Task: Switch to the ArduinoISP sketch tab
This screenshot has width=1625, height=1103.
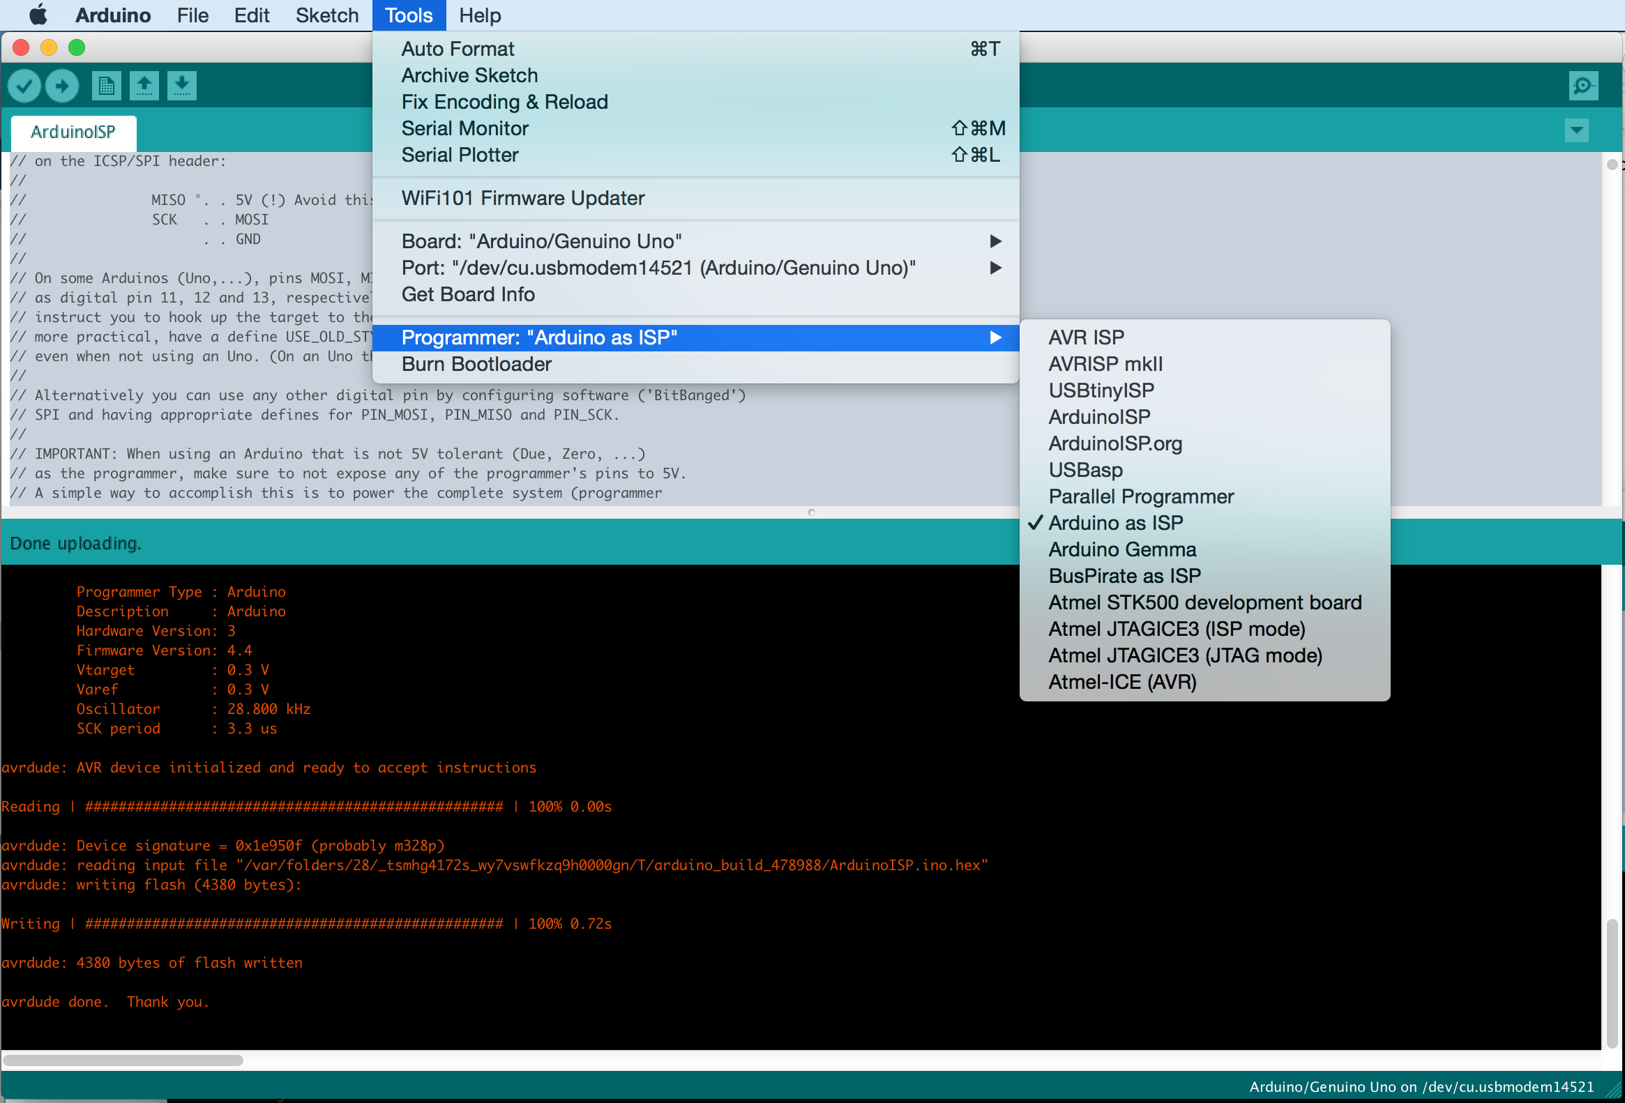Action: (x=73, y=132)
